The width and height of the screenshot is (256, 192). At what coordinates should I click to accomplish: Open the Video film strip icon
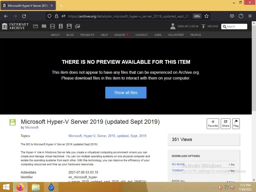[52, 26]
